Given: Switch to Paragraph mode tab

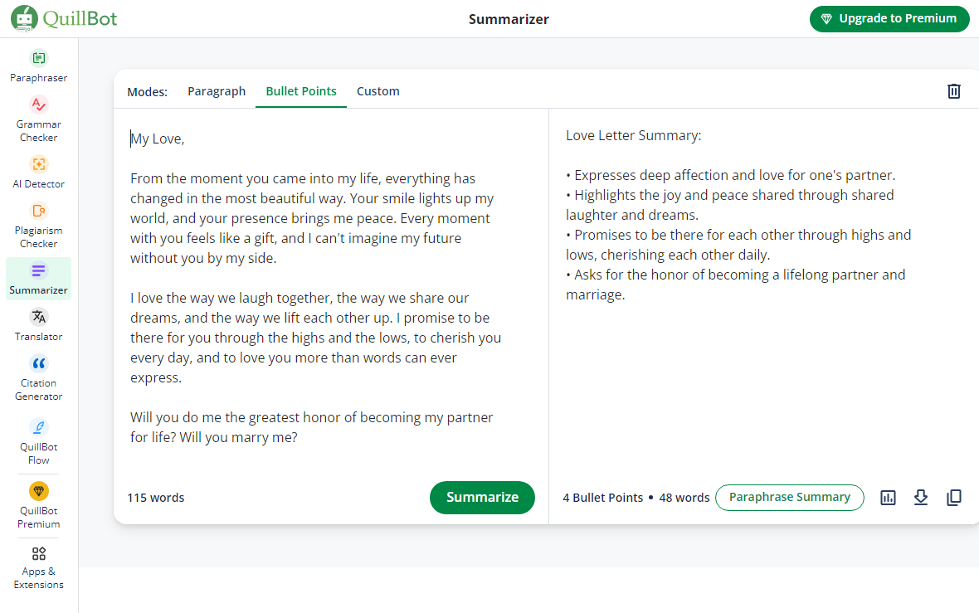Looking at the screenshot, I should pos(217,91).
